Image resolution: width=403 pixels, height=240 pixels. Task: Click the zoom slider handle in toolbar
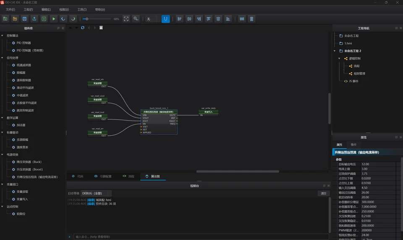(x=87, y=19)
